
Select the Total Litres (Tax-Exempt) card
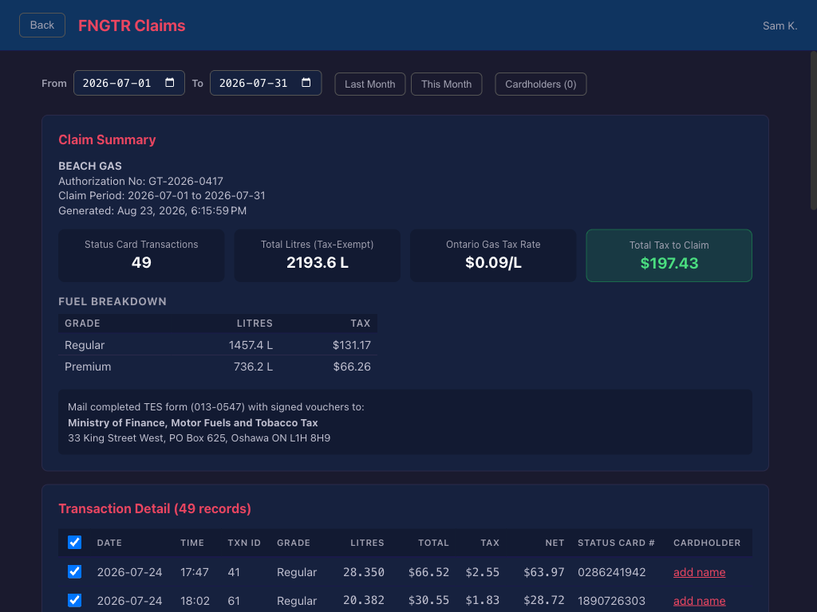coord(318,256)
